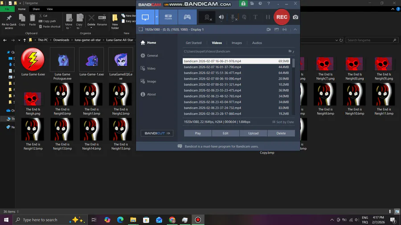
Task: Click the pause recording icon
Action: tap(268, 17)
